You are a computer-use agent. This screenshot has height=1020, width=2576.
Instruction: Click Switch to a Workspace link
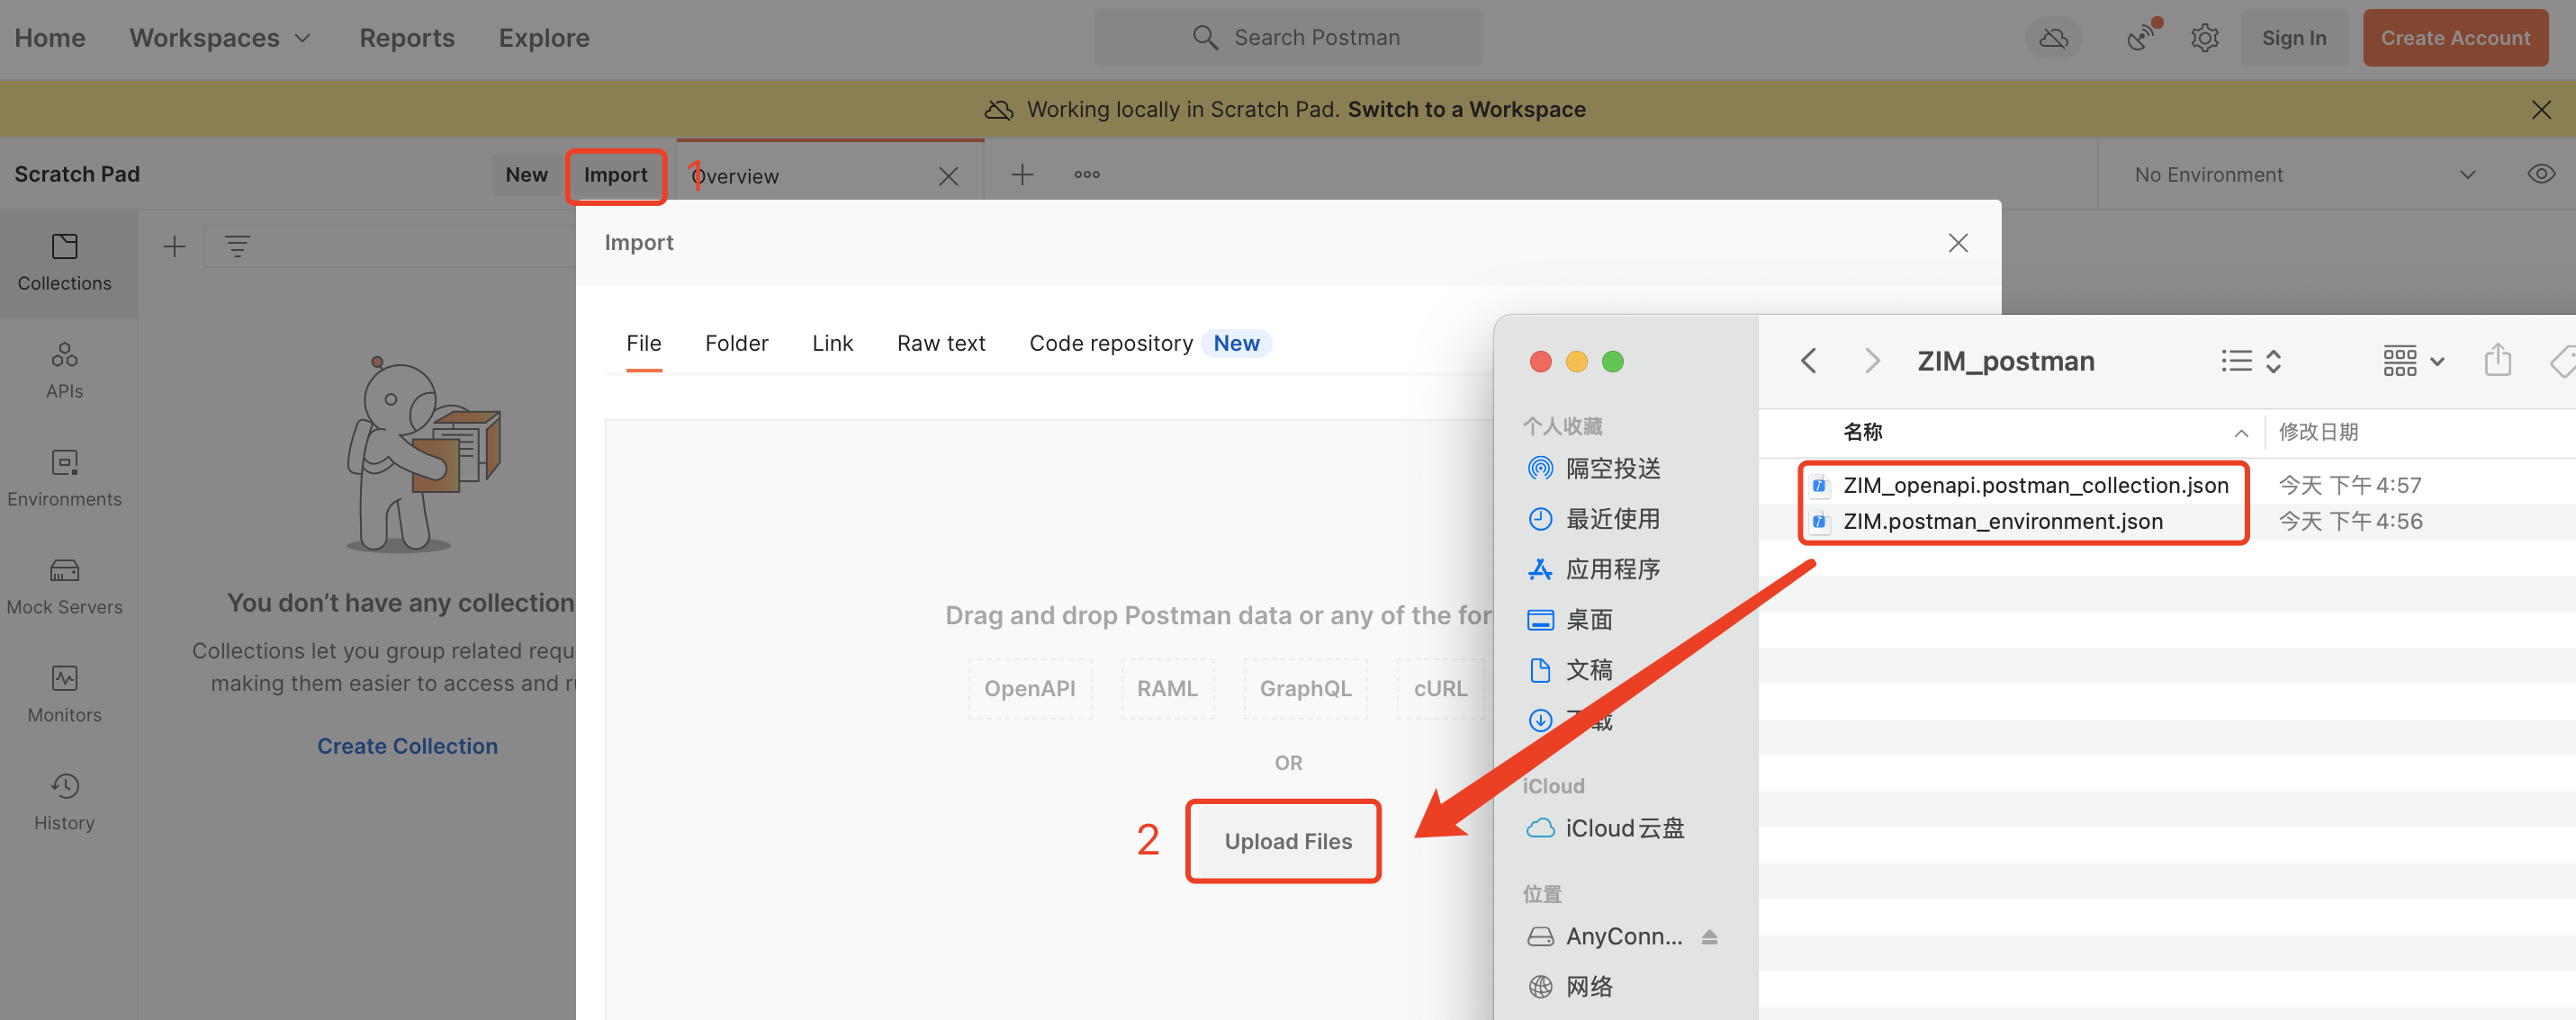(1465, 109)
